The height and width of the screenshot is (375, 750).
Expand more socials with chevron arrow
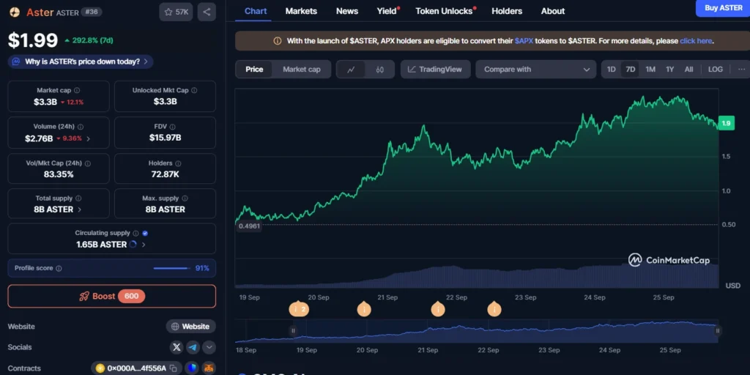click(x=209, y=347)
